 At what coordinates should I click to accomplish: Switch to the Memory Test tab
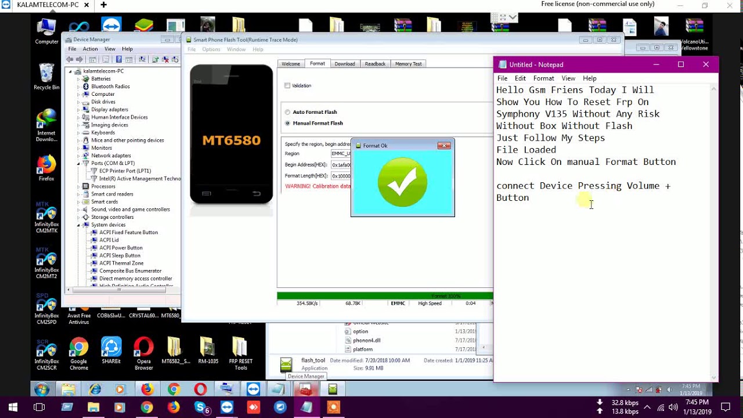[x=408, y=64]
